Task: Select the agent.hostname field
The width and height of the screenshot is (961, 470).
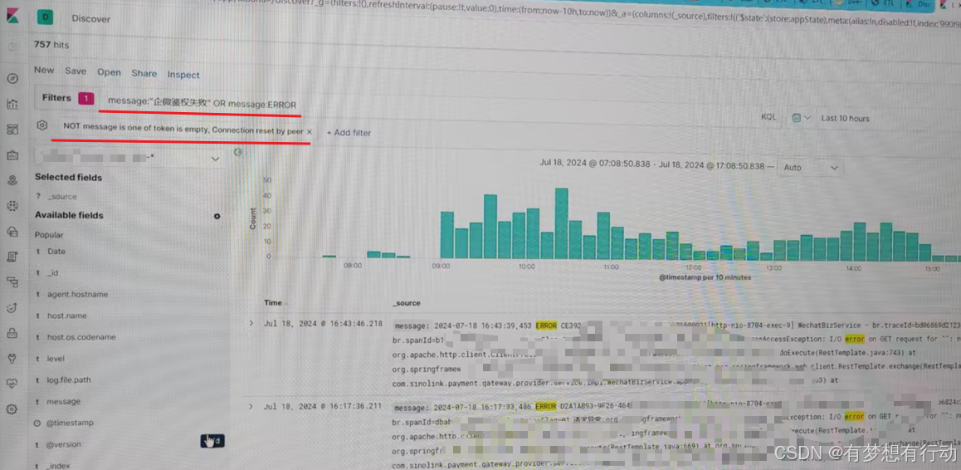Action: click(78, 295)
